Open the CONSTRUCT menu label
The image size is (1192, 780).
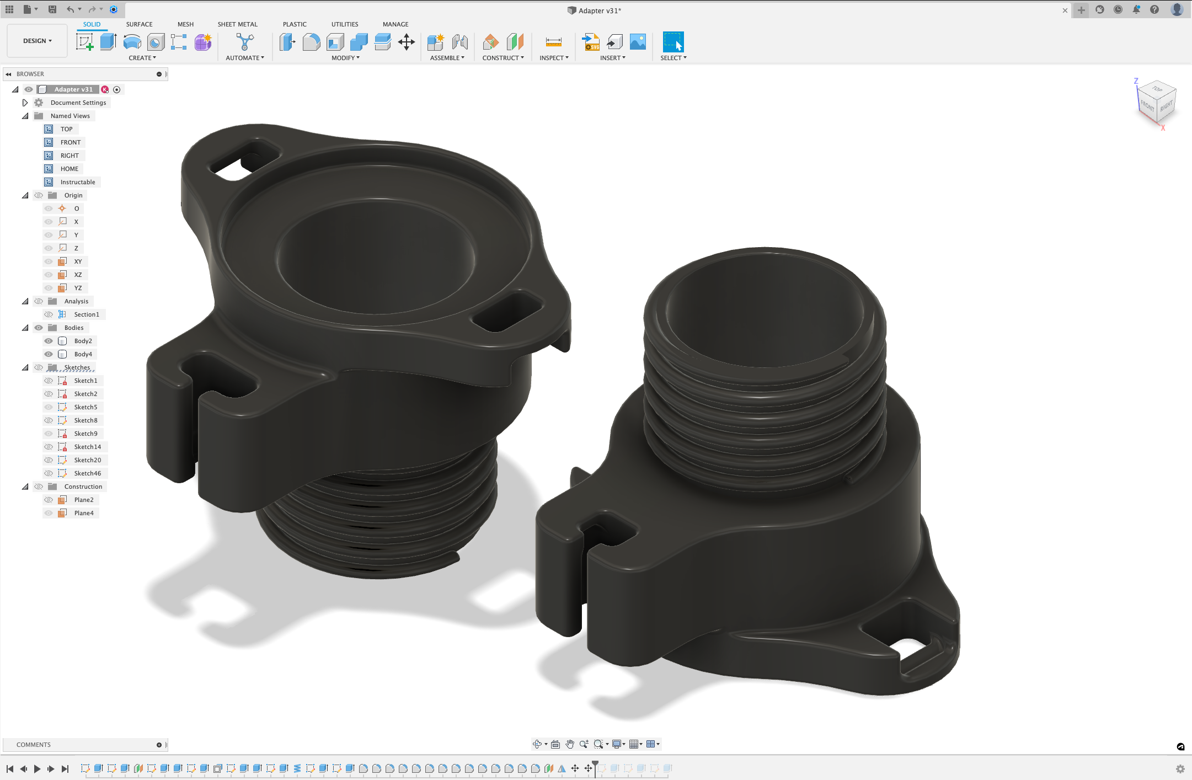(503, 58)
